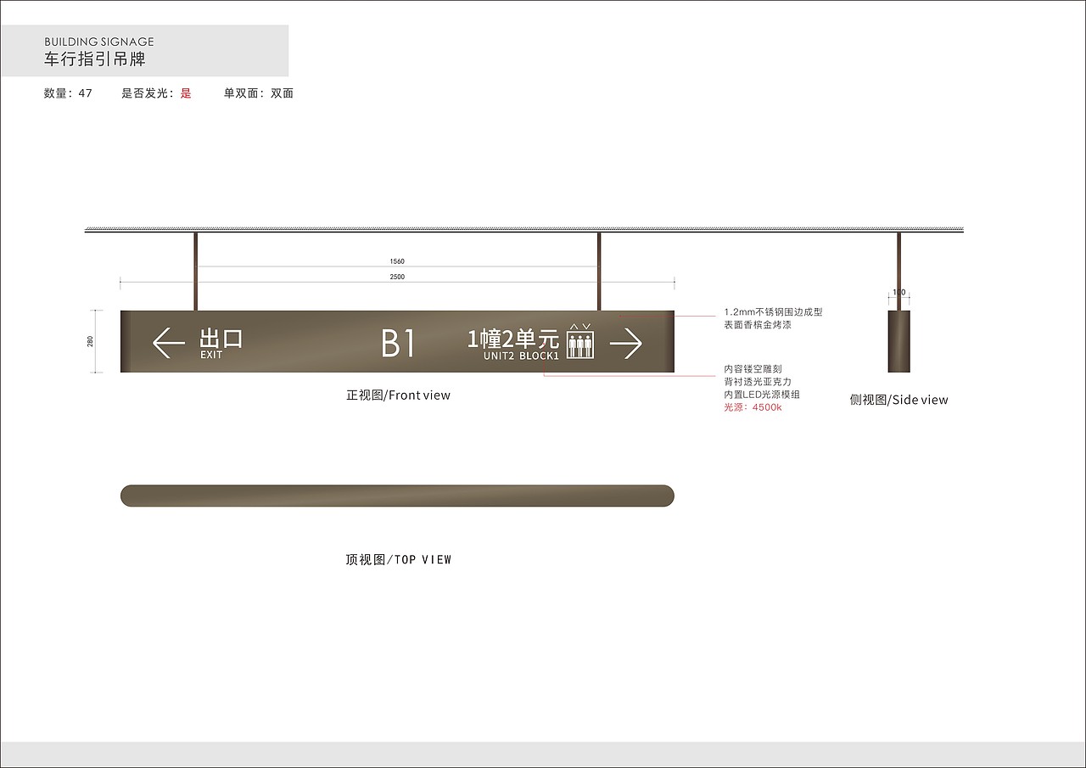Click the right hanging rod of front view
Screen dimensions: 1086x768
[599, 272]
